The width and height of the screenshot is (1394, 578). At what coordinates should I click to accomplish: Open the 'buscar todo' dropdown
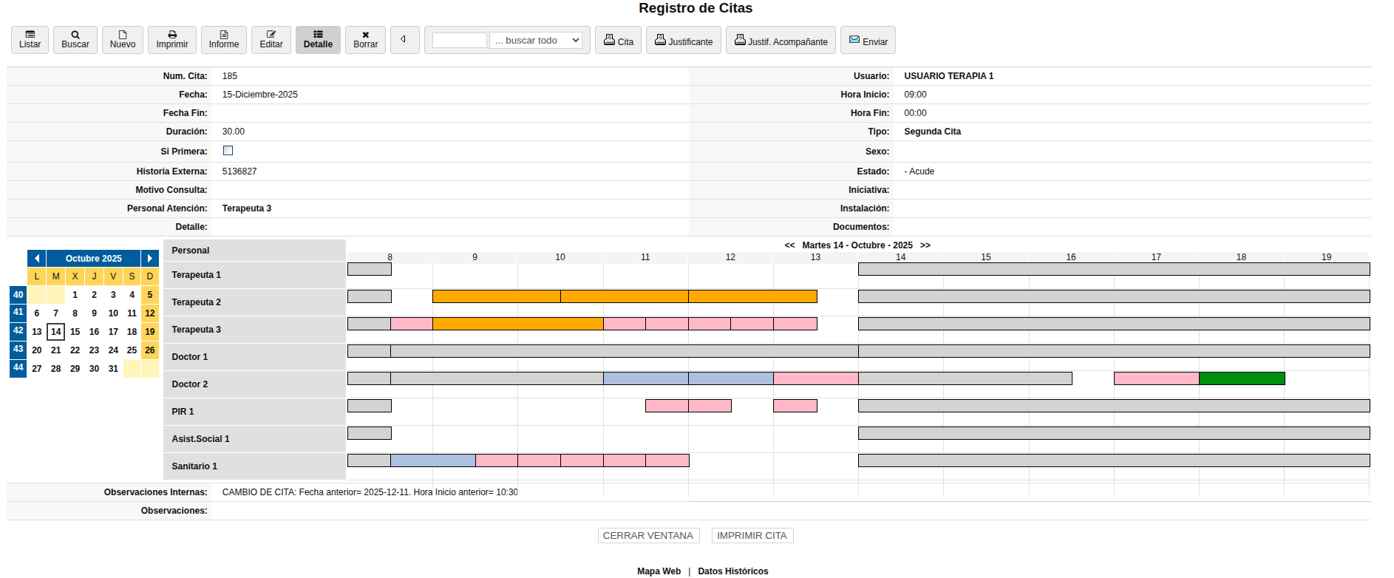point(536,41)
